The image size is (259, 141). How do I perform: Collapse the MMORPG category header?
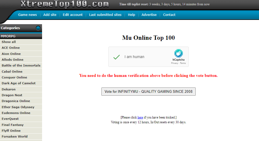tap(21, 36)
